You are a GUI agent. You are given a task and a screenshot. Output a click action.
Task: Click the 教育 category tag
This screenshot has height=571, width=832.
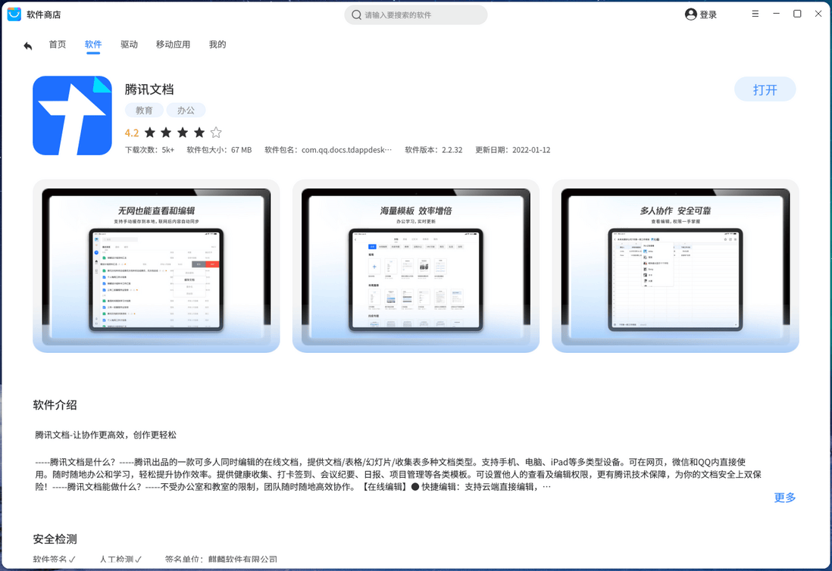coord(144,110)
